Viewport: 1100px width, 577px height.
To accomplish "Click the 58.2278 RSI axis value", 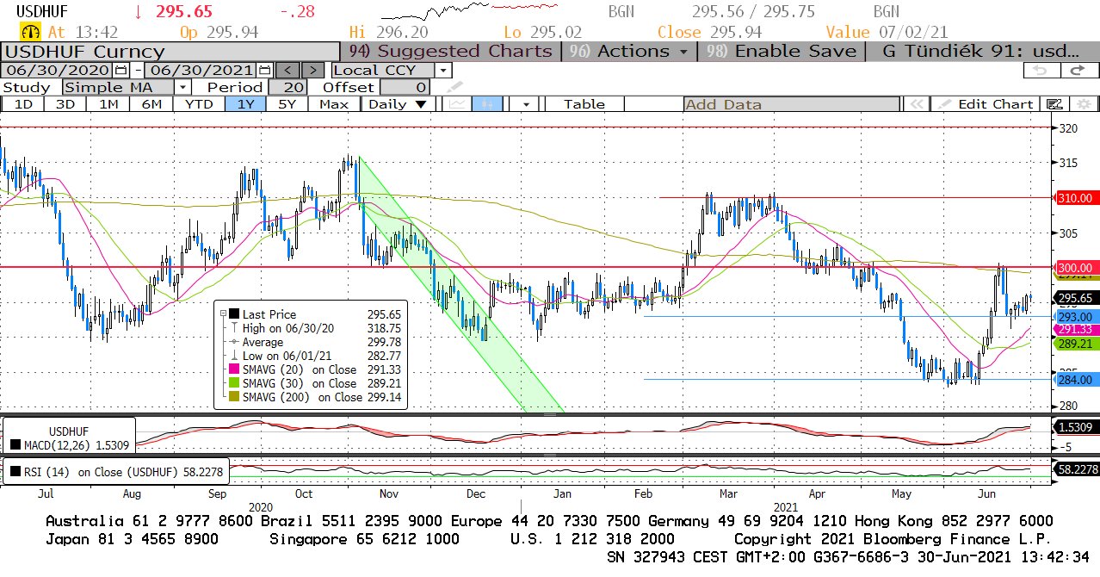I will coord(1077,469).
